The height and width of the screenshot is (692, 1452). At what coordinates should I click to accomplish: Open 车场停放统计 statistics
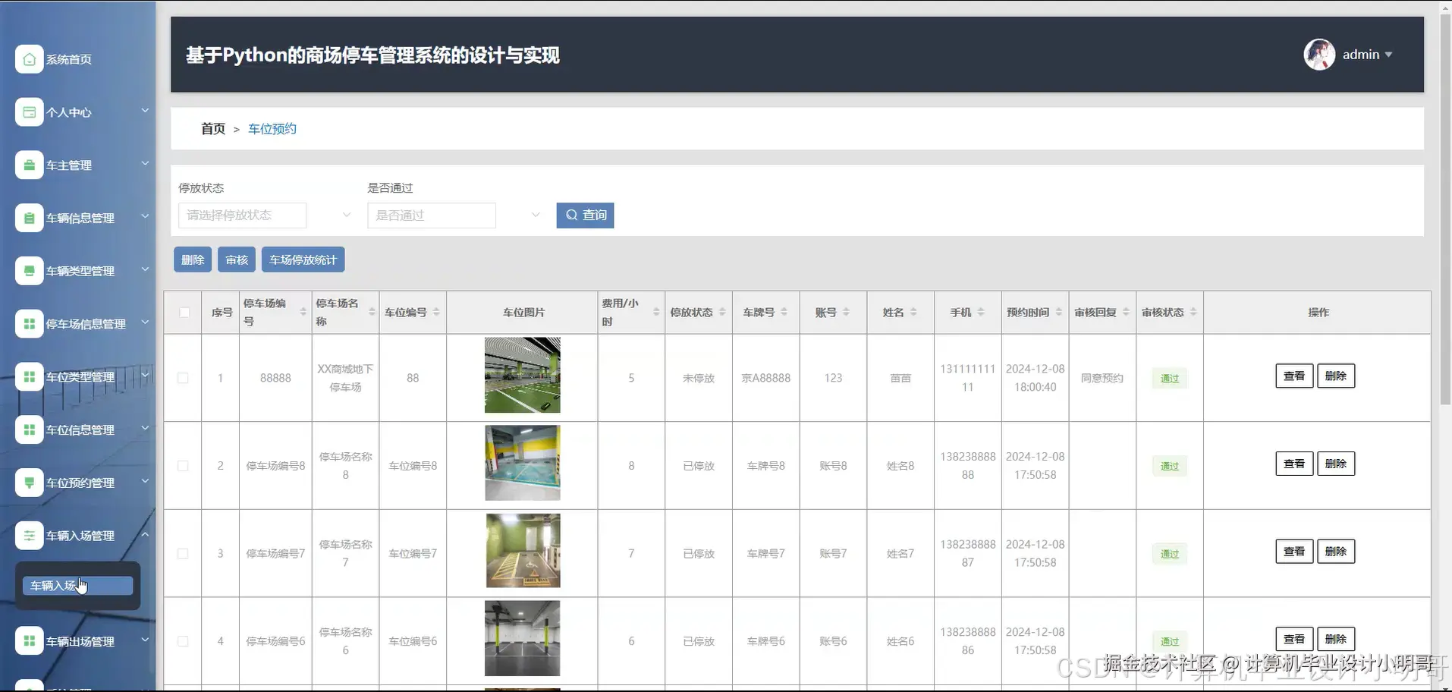tap(303, 259)
